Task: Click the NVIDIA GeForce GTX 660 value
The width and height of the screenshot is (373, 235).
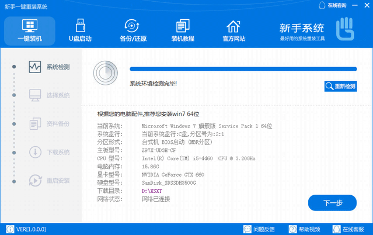Action: [x=173, y=175]
